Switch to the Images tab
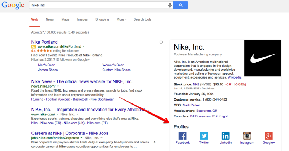This screenshot has width=289, height=151. pyautogui.click(x=82, y=19)
